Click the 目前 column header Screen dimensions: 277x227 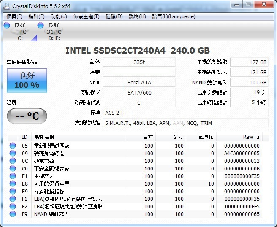(x=141, y=137)
